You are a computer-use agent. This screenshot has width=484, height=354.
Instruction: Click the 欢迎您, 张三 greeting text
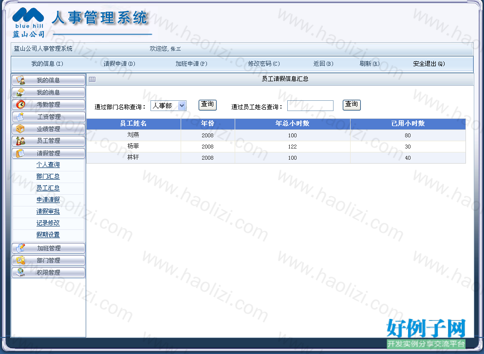point(166,49)
